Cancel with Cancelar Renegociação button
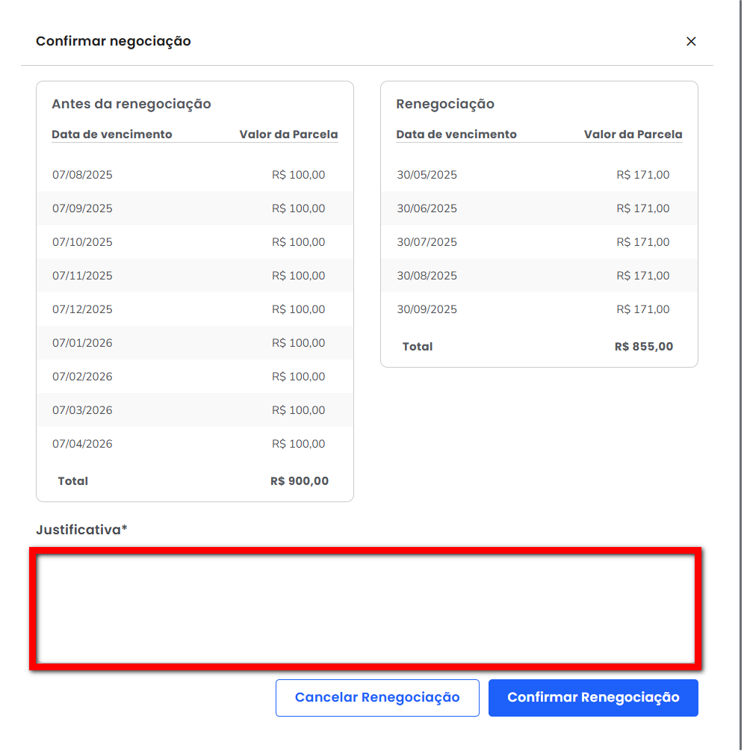 pyautogui.click(x=377, y=697)
